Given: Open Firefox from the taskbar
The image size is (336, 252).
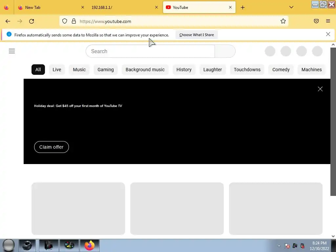Looking at the screenshot, I should coord(90,245).
